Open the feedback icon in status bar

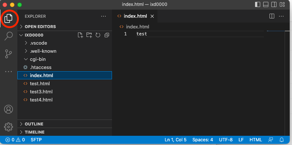pyautogui.click(x=271, y=140)
